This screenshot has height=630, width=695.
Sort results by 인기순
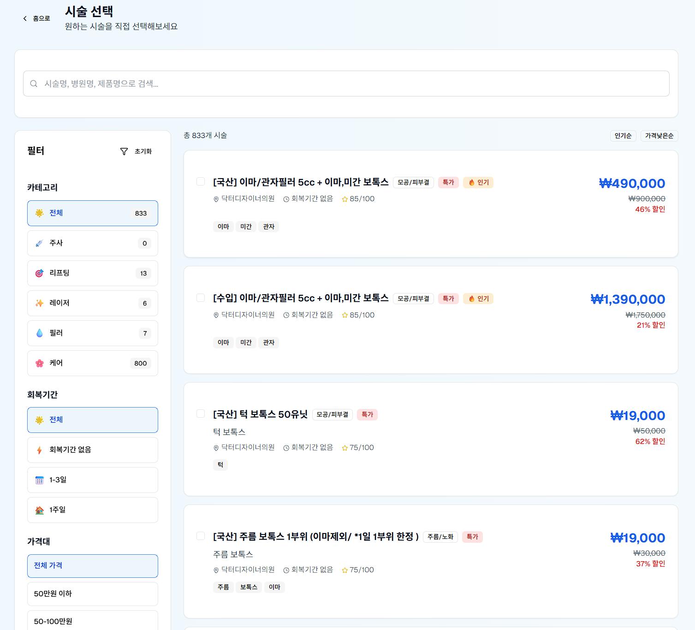(x=623, y=136)
